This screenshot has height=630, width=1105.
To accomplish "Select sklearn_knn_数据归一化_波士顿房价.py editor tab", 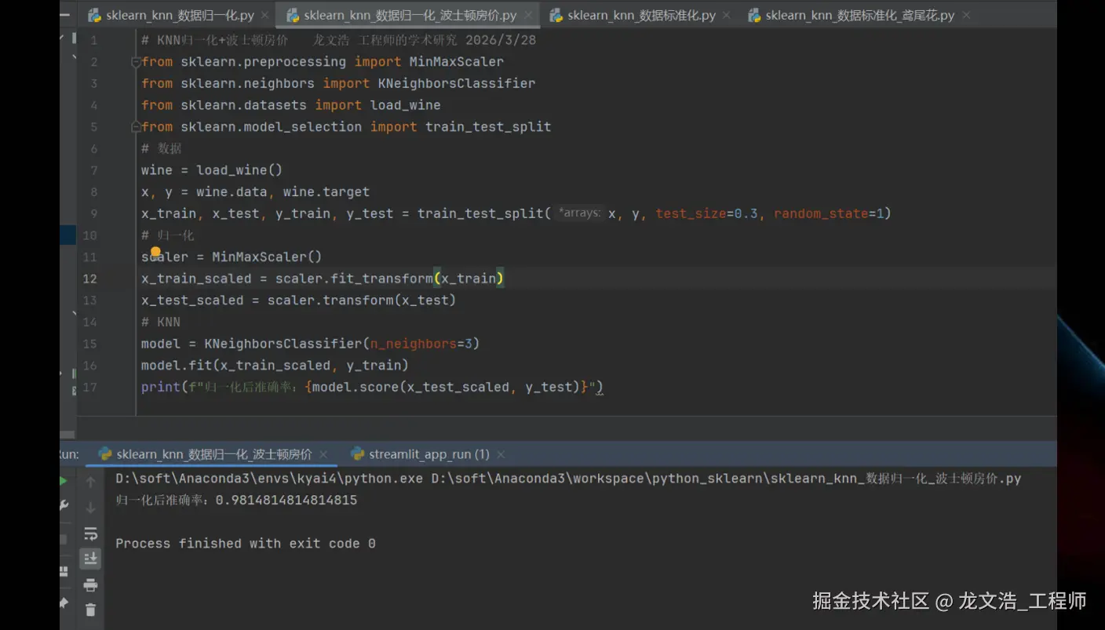I will coord(410,15).
